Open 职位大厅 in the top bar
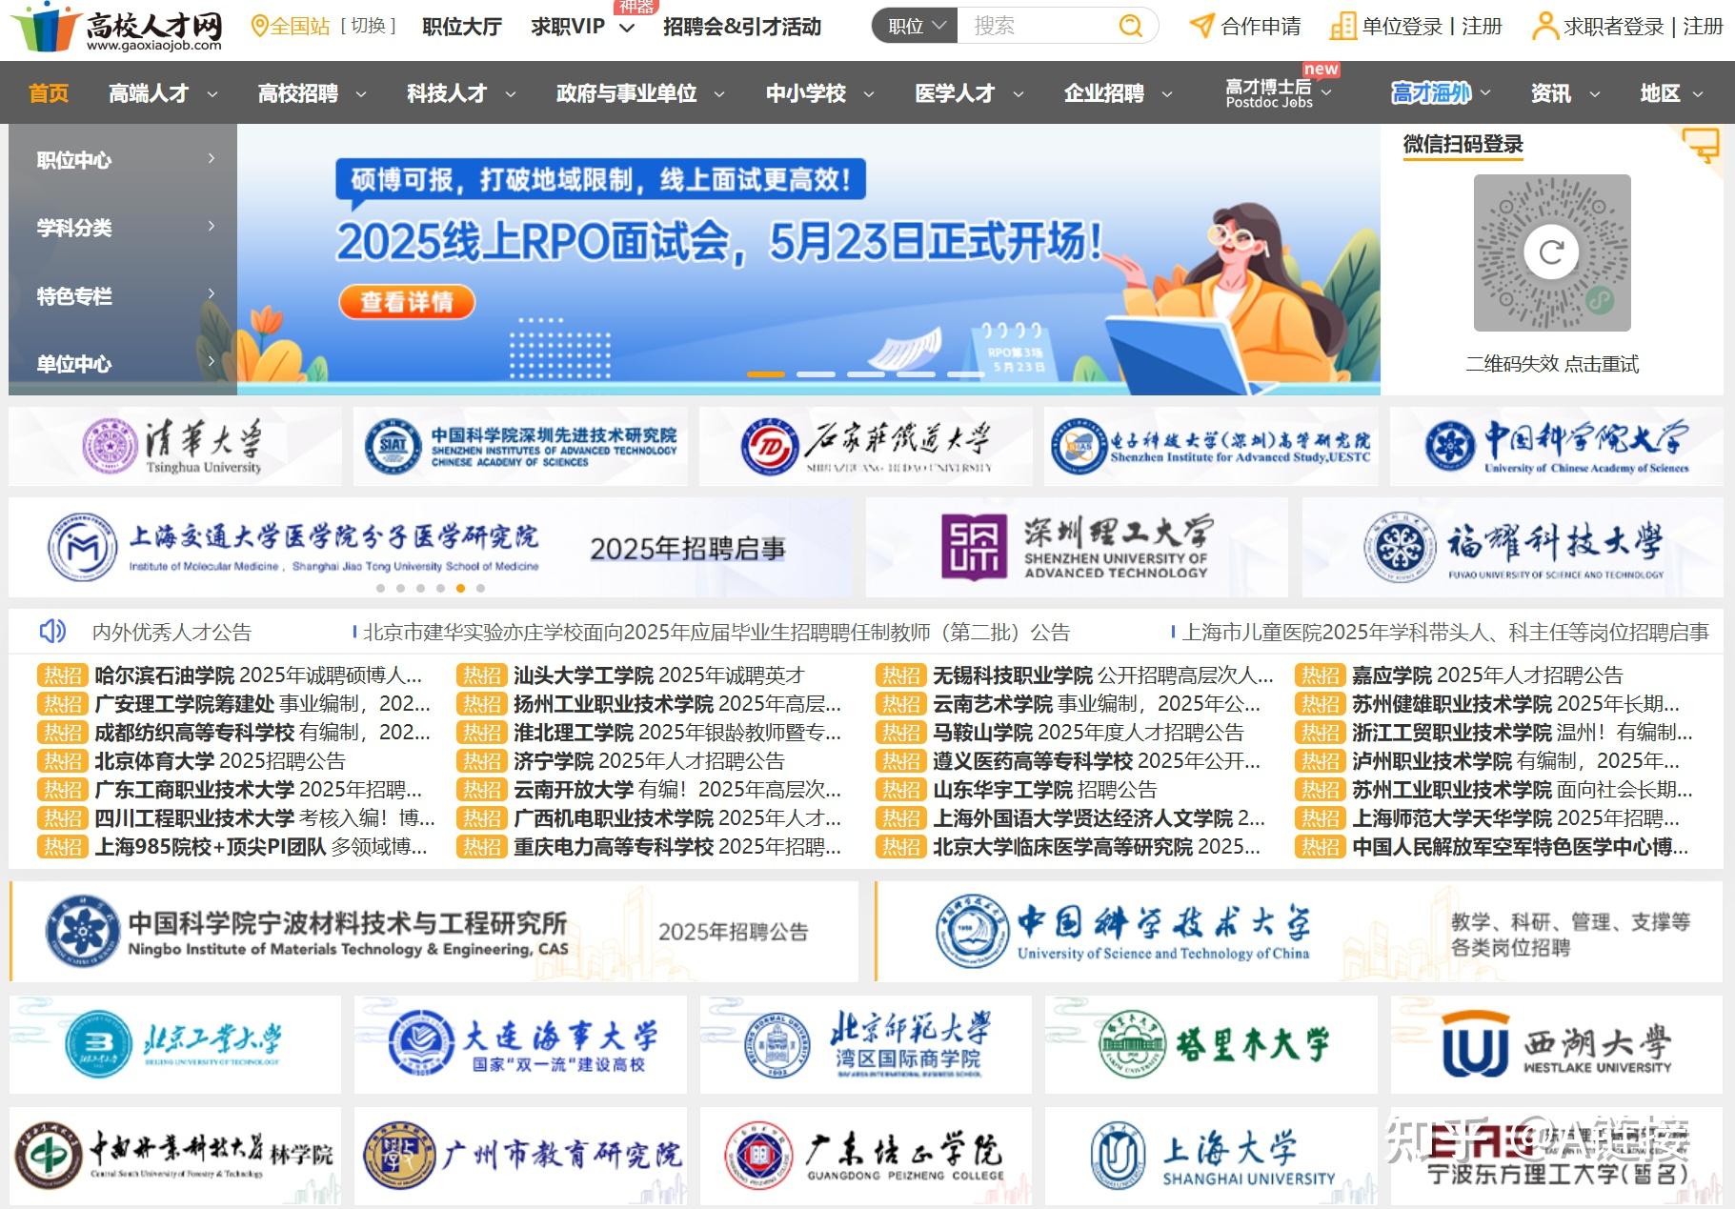 pyautogui.click(x=462, y=27)
